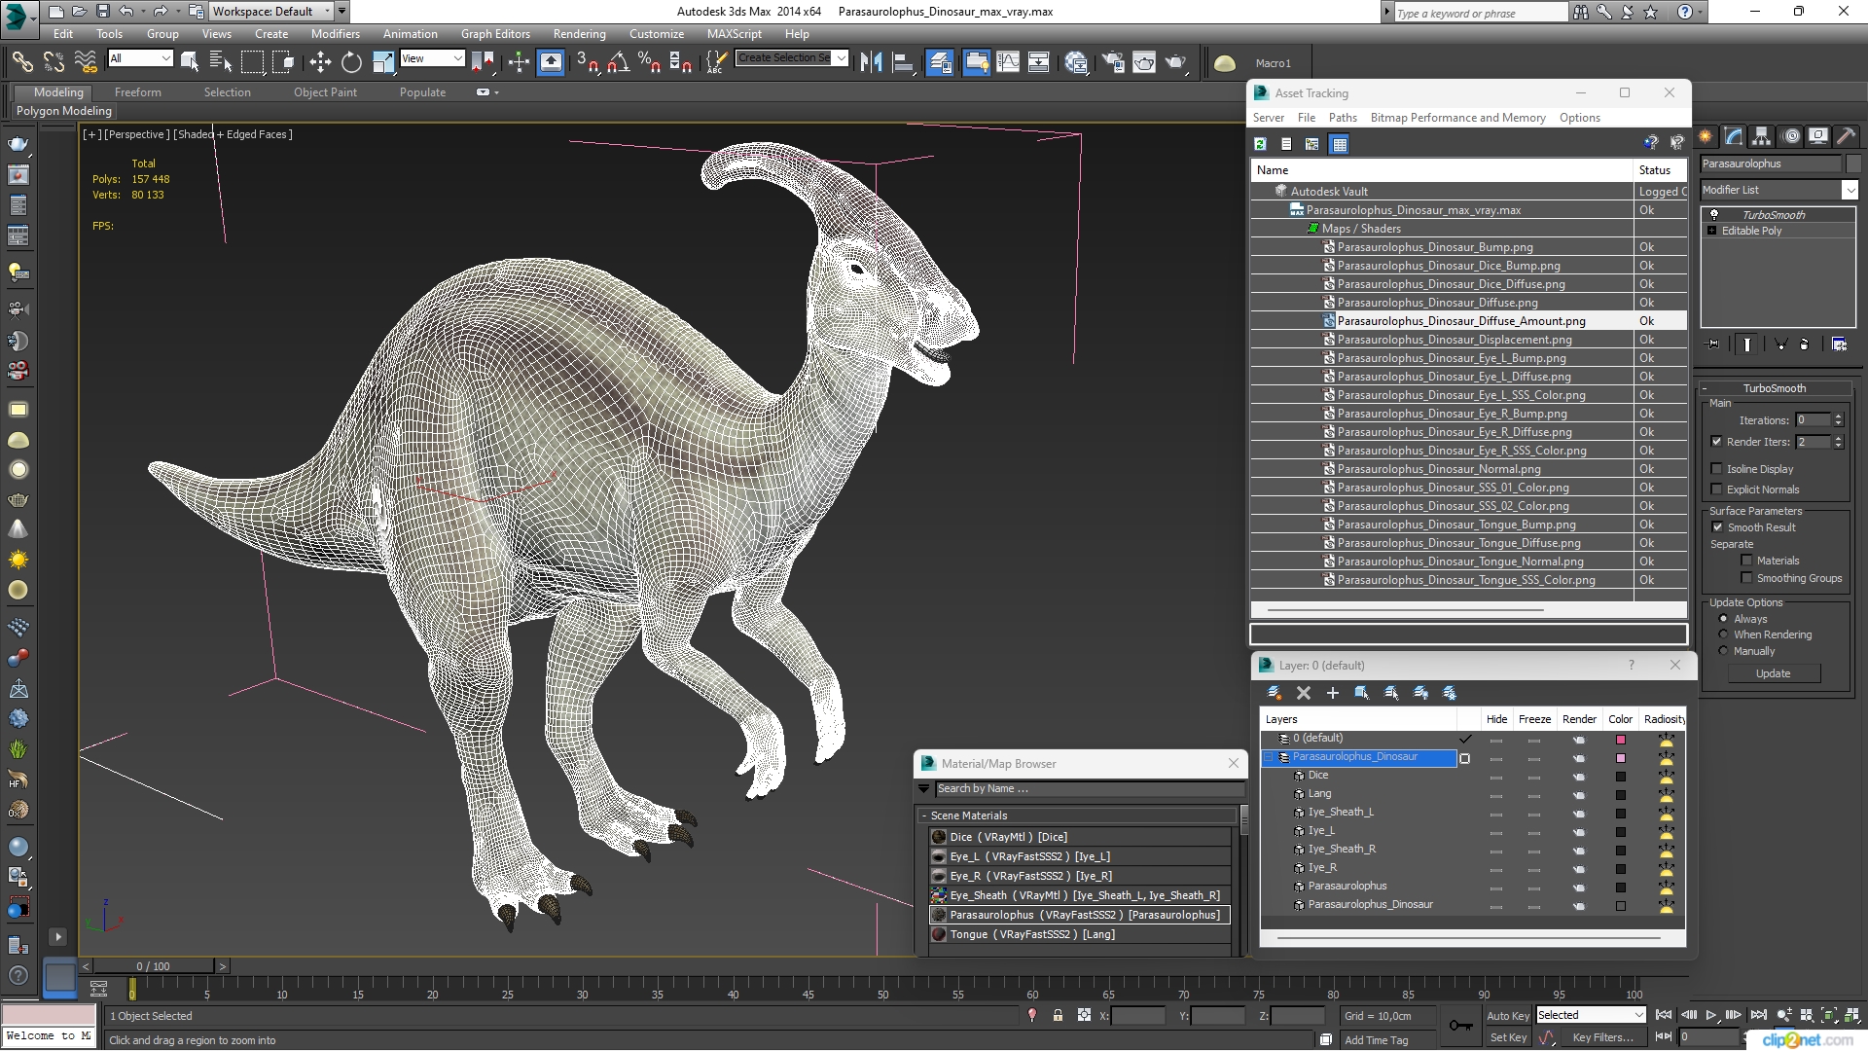This screenshot has width=1868, height=1051.
Task: Open the Material Editor icon
Action: click(x=1076, y=62)
